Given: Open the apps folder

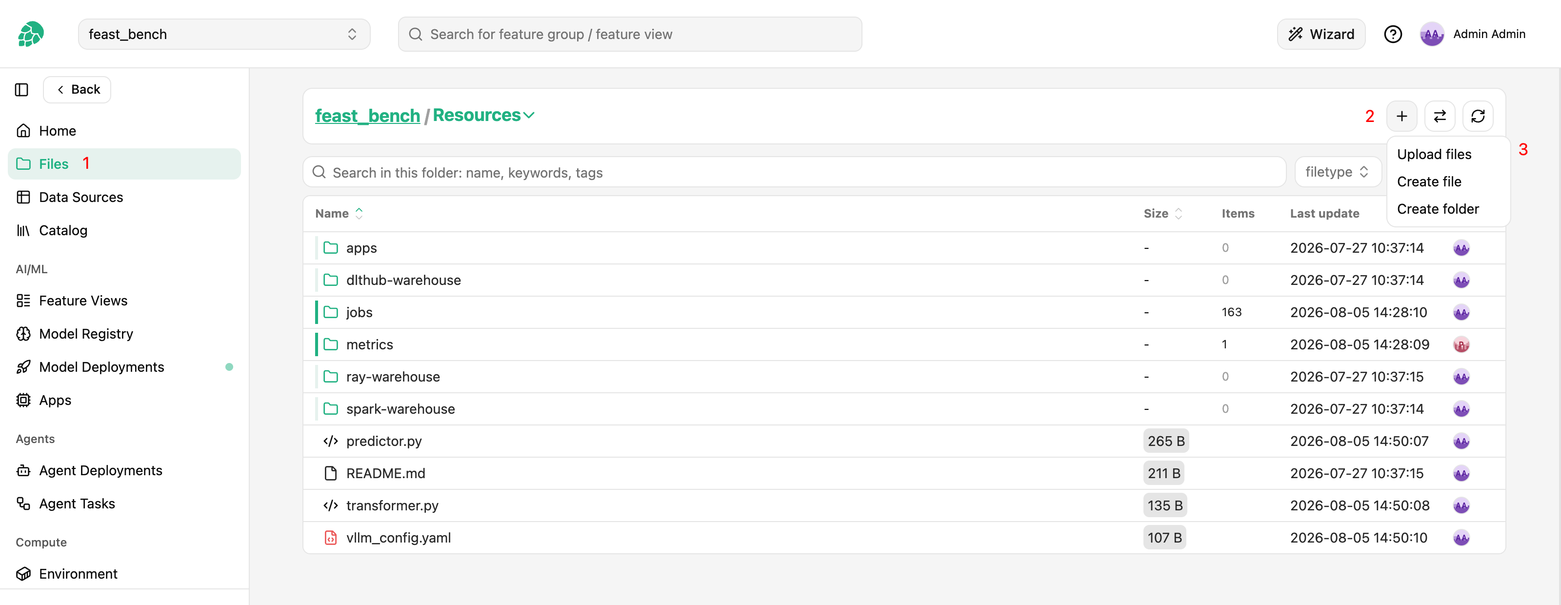Looking at the screenshot, I should [361, 248].
